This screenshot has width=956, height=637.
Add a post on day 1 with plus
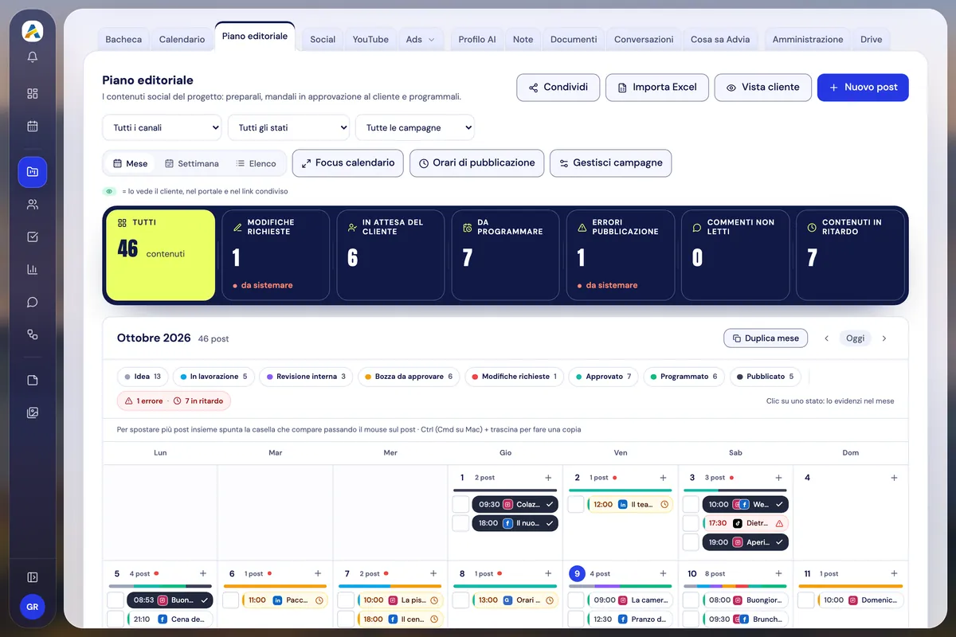click(x=548, y=478)
